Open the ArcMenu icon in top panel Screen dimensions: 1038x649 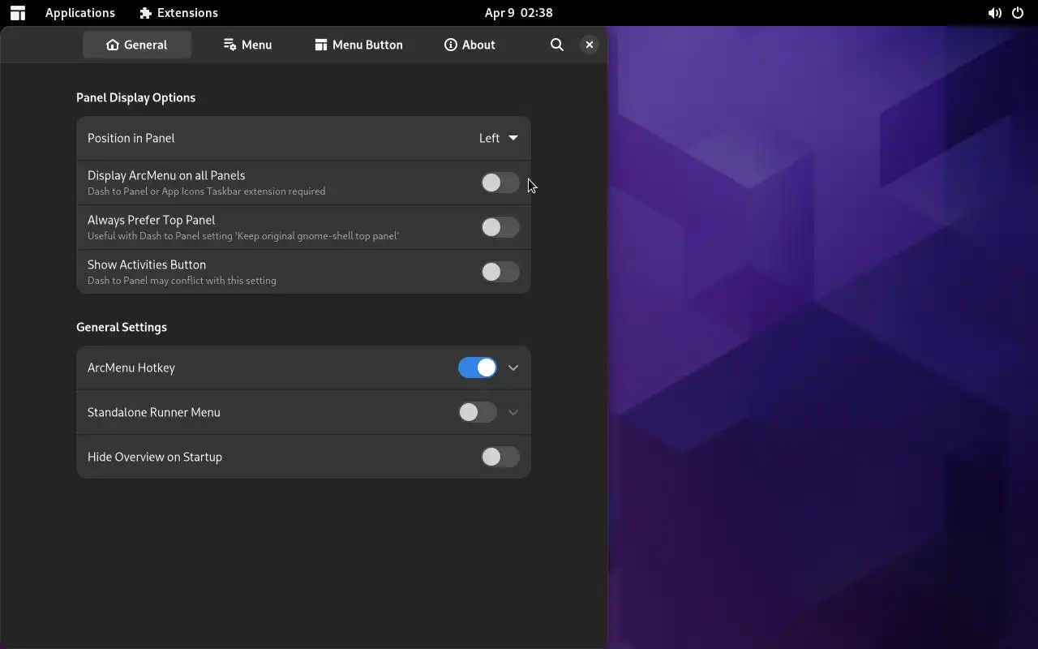(x=18, y=13)
